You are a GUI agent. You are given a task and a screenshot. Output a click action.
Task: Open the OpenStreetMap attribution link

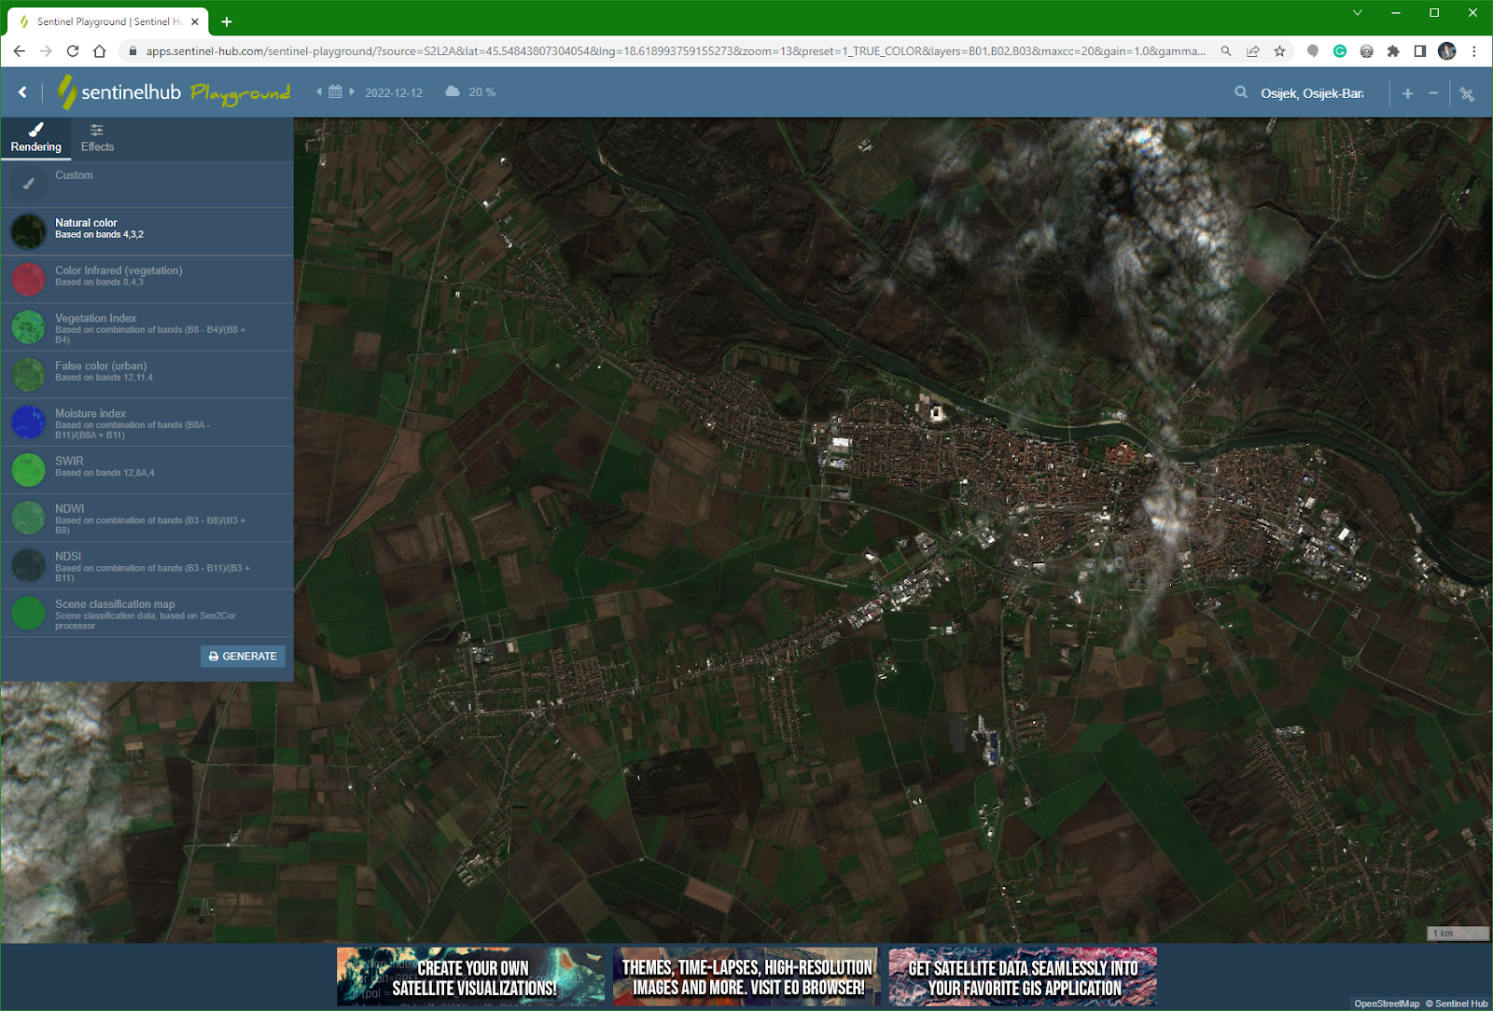[x=1387, y=1004]
